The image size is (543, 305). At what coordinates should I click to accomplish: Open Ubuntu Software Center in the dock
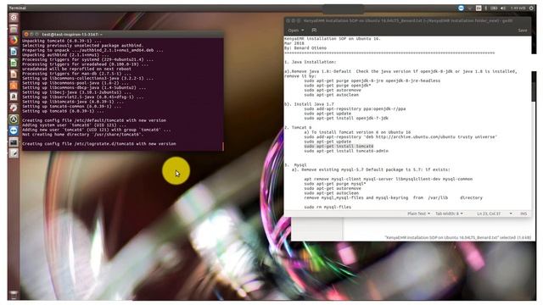pyautogui.click(x=14, y=85)
